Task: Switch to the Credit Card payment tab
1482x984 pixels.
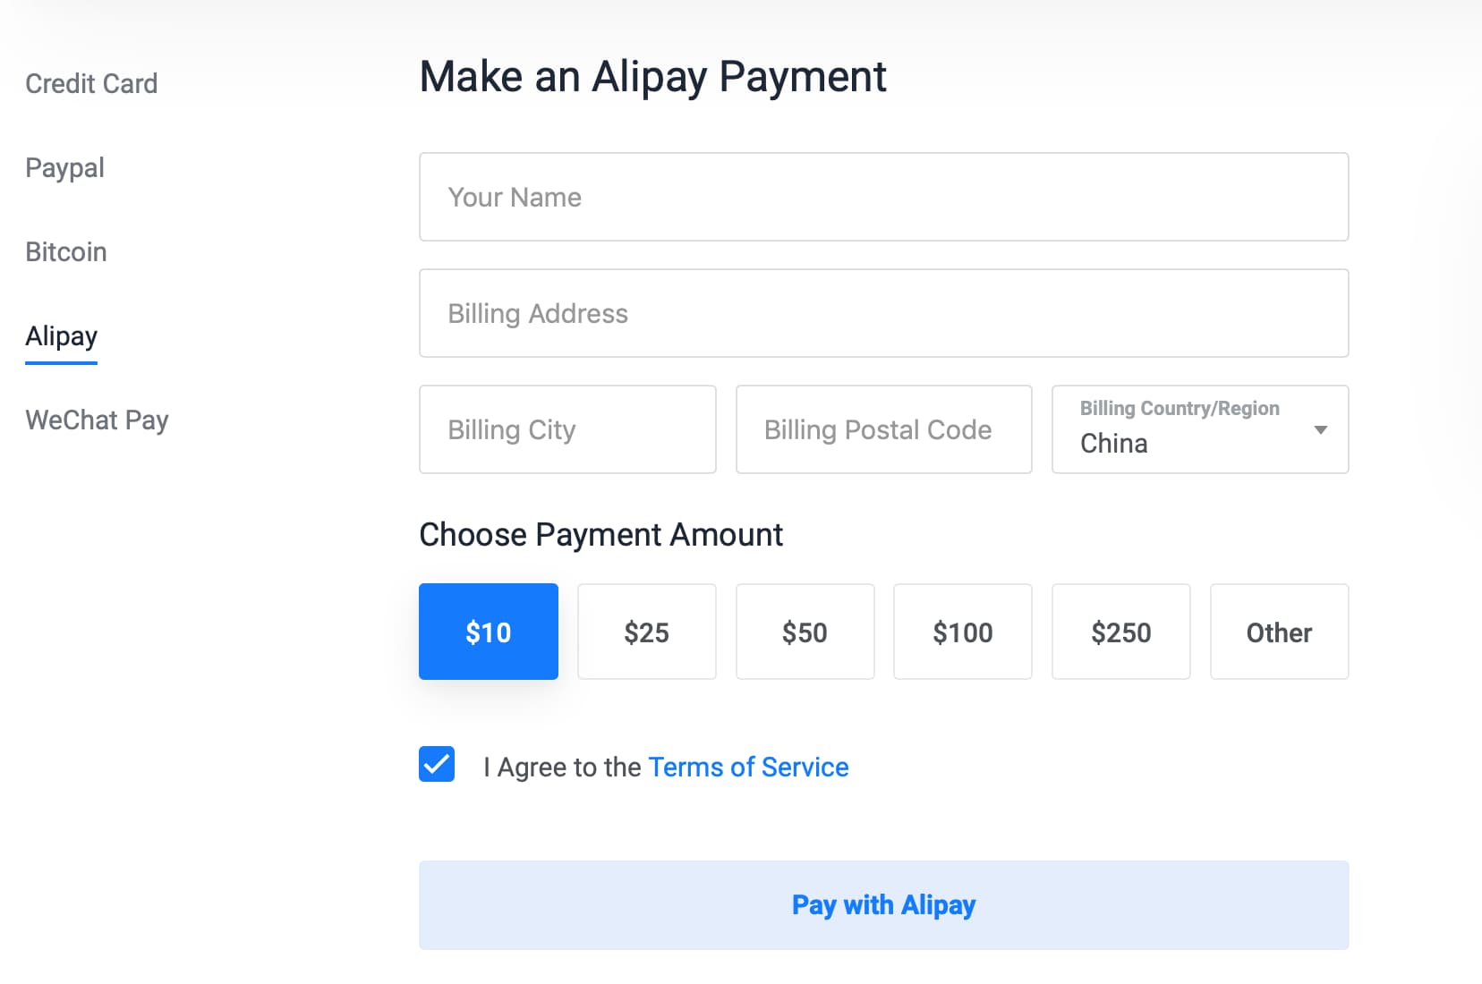Action: (x=91, y=83)
